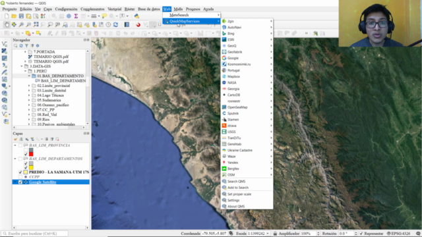Open temporal controller clock icon

108,25
